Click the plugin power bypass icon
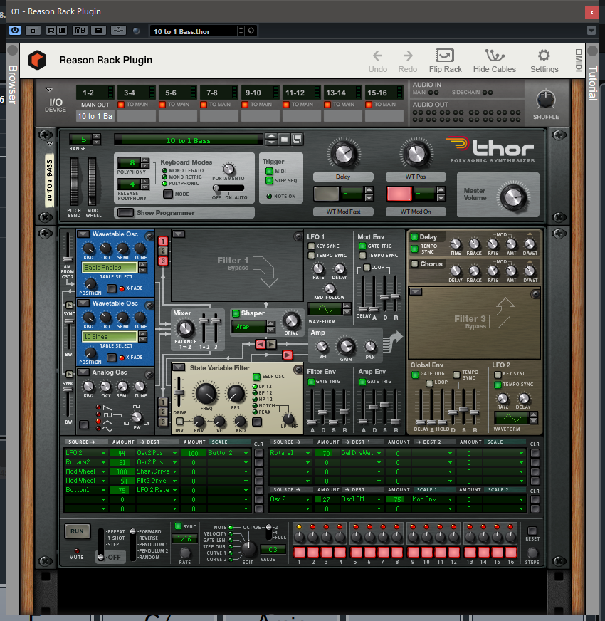 [x=15, y=31]
